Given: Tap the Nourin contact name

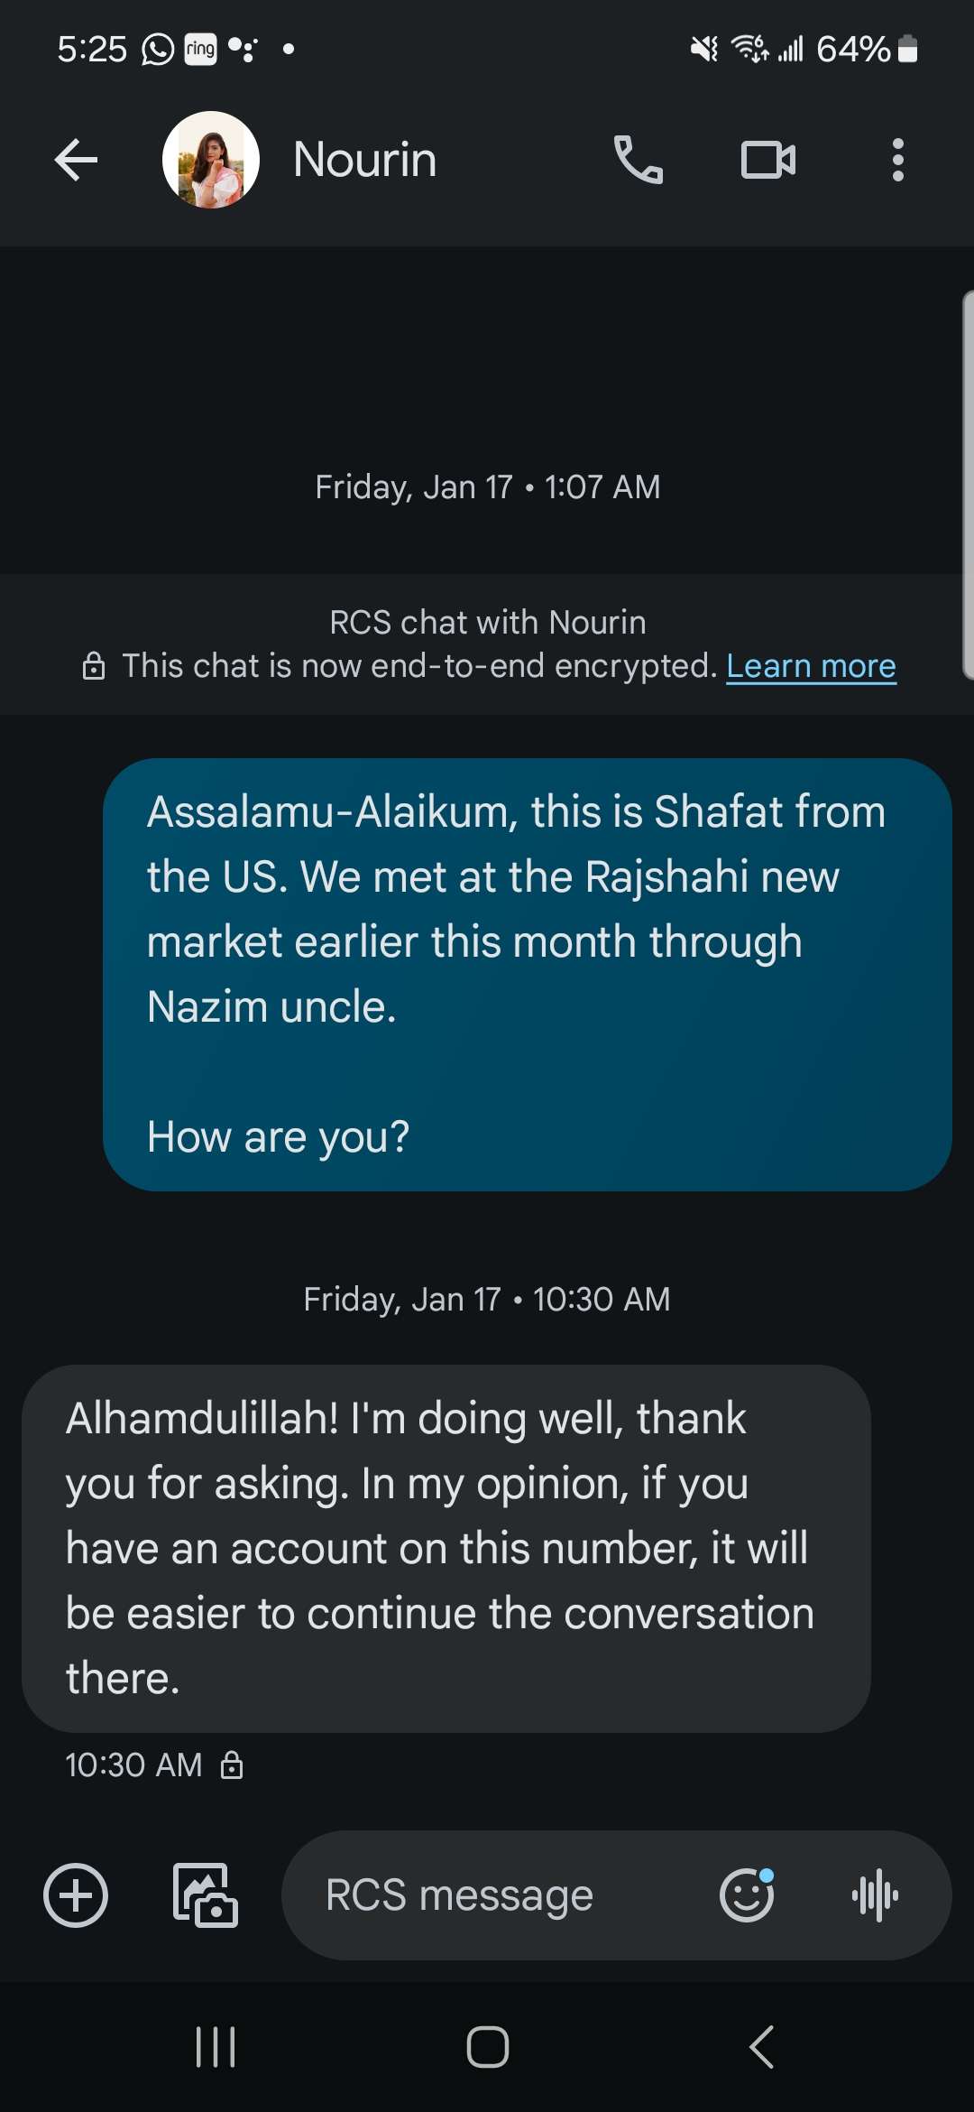Looking at the screenshot, I should [x=365, y=160].
